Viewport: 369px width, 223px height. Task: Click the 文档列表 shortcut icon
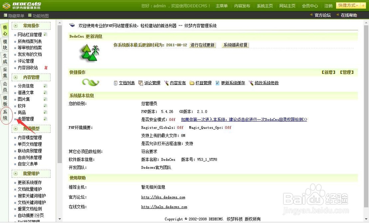[x=115, y=83]
